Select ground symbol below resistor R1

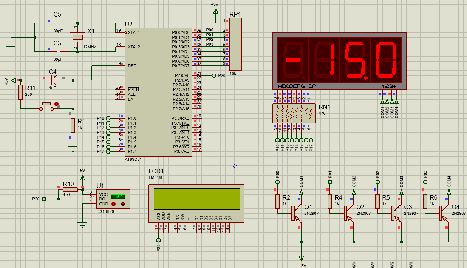(x=73, y=149)
